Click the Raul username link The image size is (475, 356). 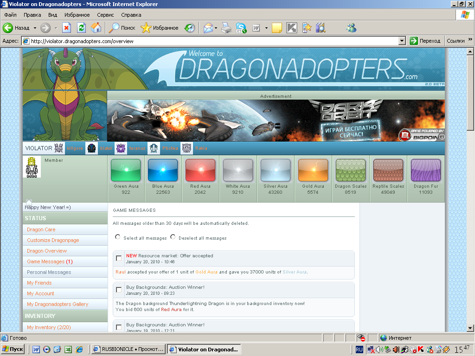(x=121, y=272)
